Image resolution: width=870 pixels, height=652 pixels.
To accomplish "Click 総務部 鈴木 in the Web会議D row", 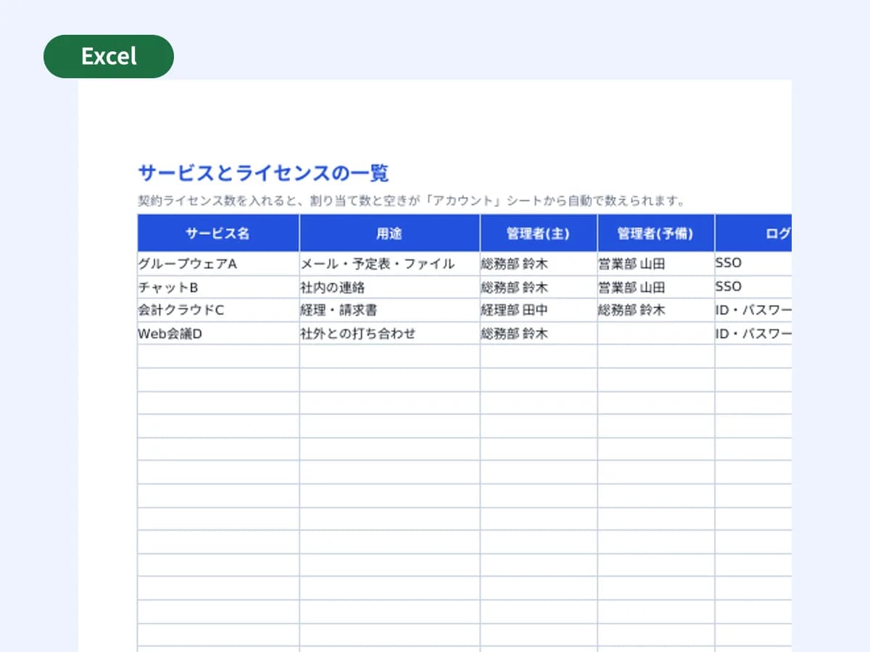I will (x=539, y=333).
